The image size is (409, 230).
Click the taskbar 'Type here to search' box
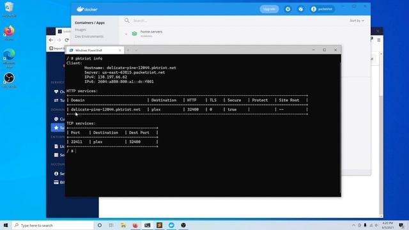coord(53,226)
